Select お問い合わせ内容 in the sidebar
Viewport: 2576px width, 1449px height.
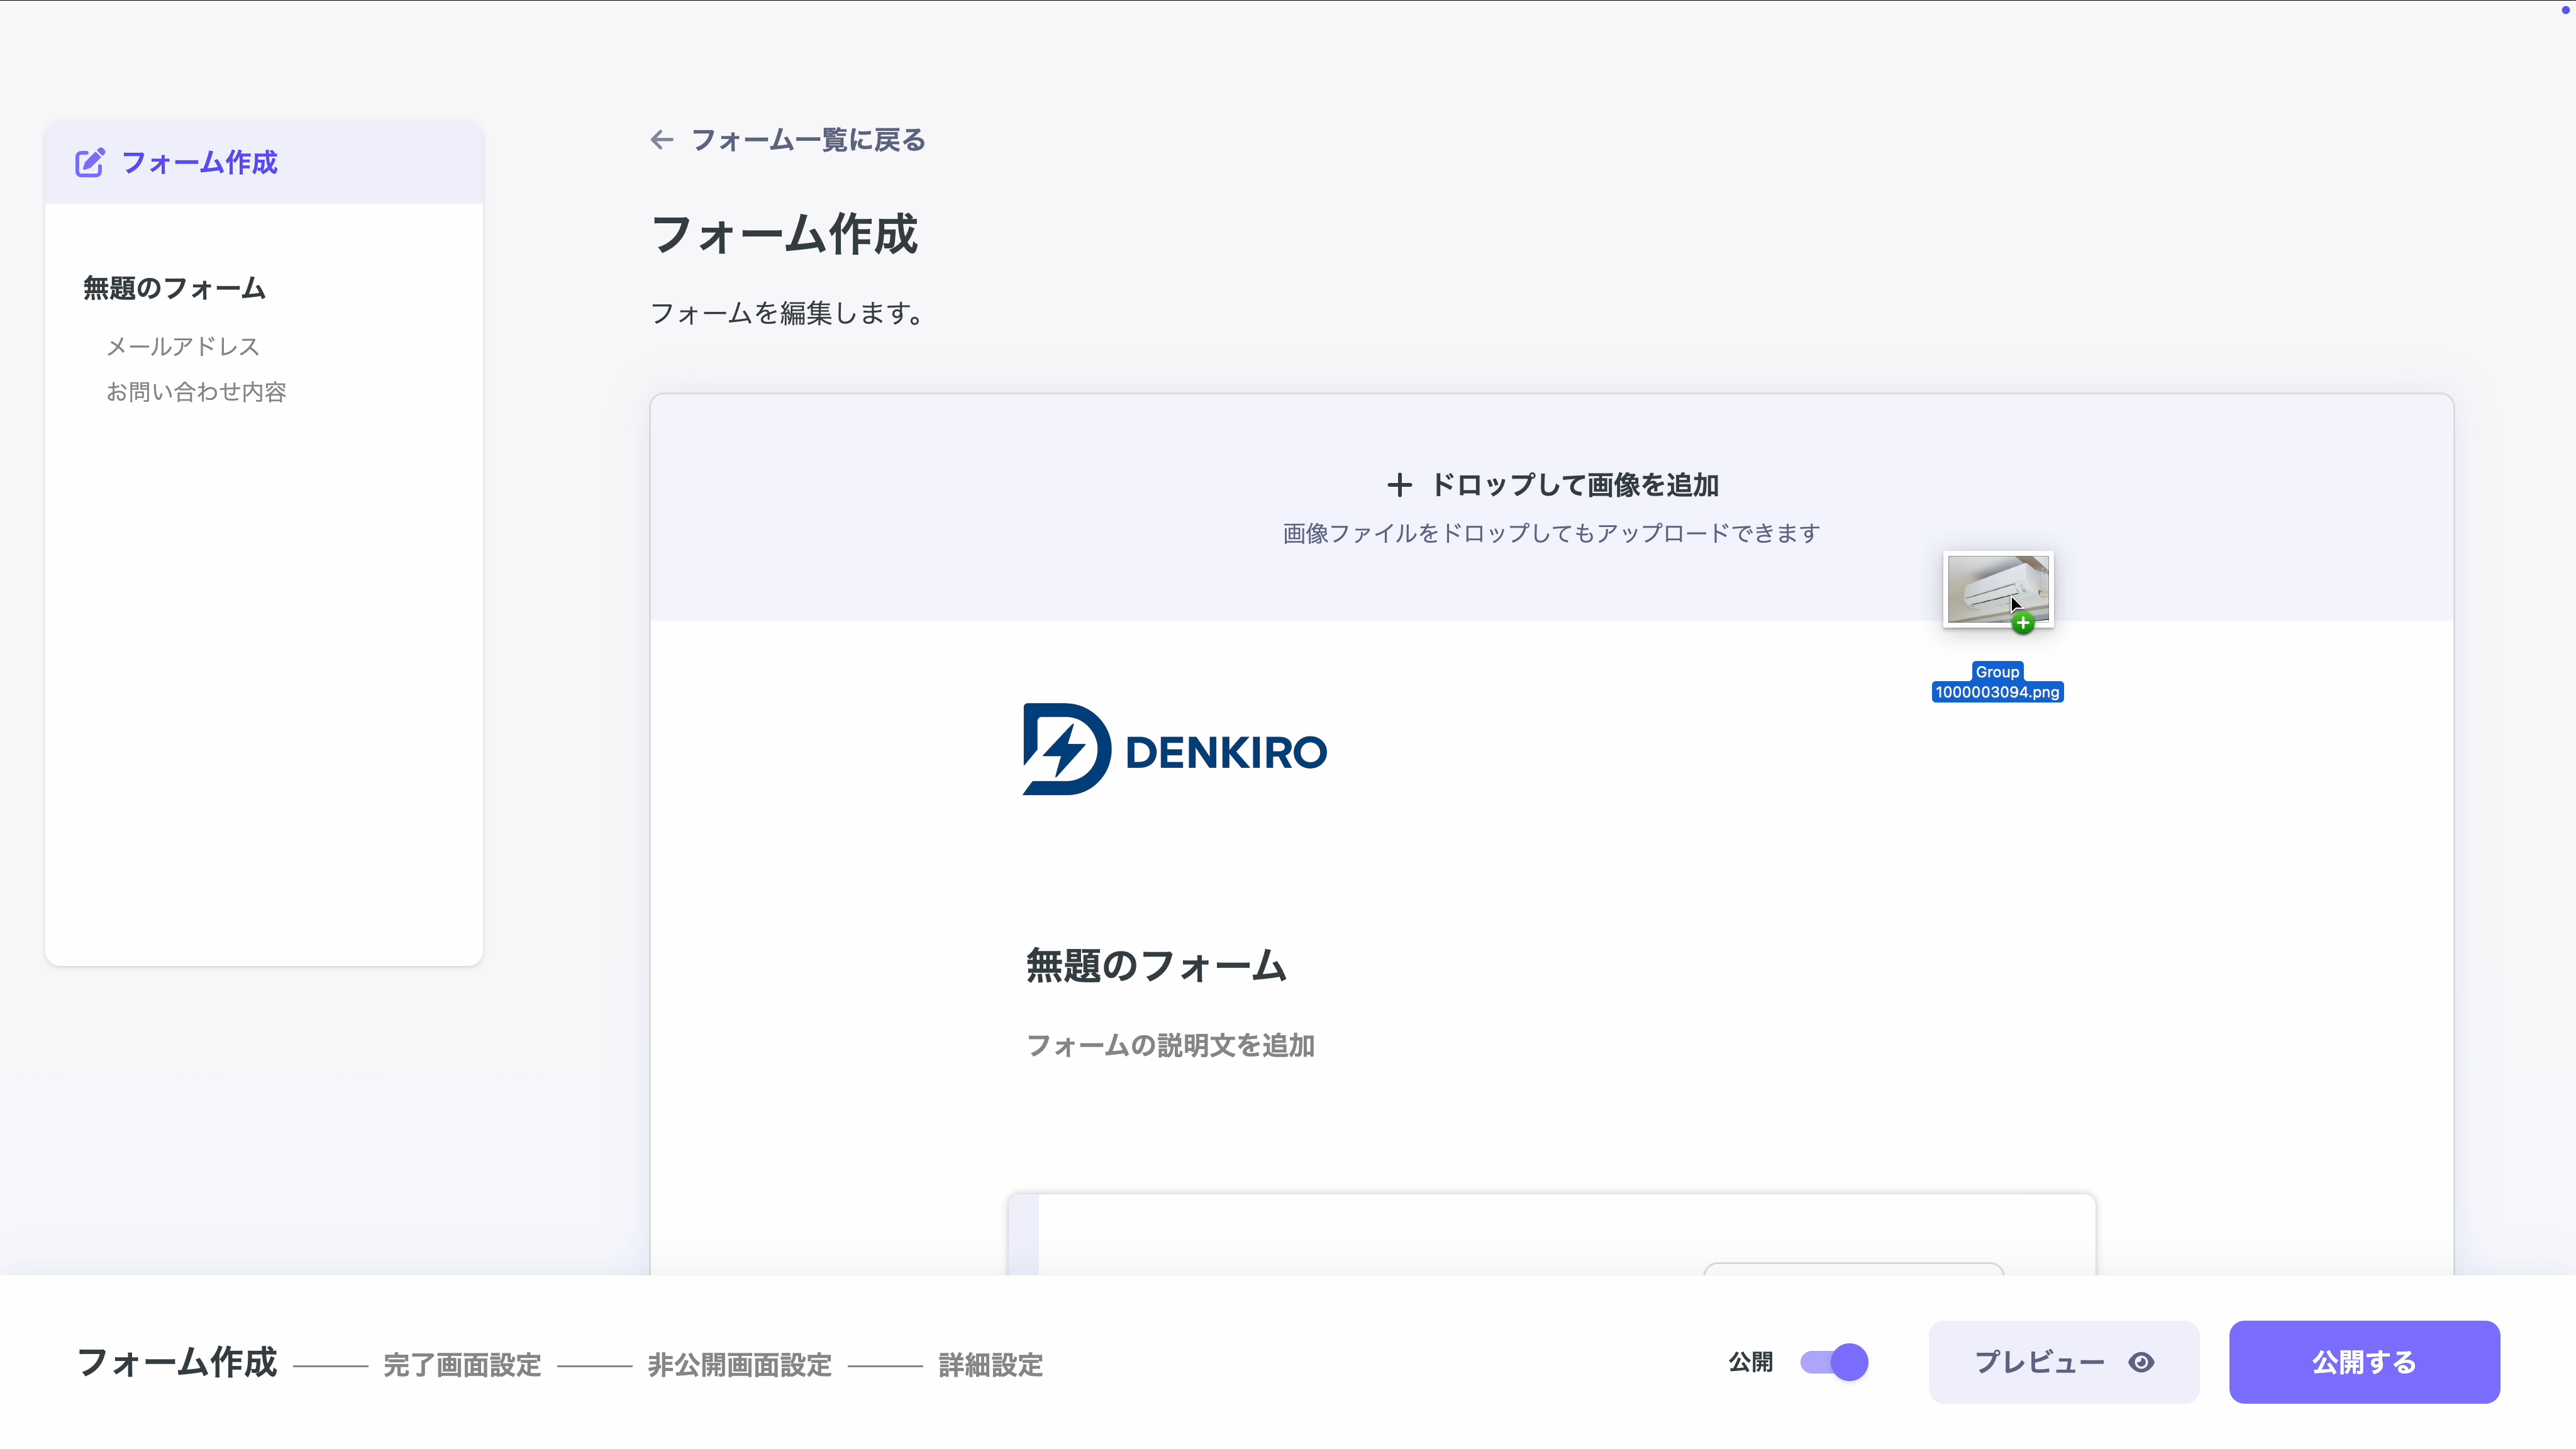point(196,391)
